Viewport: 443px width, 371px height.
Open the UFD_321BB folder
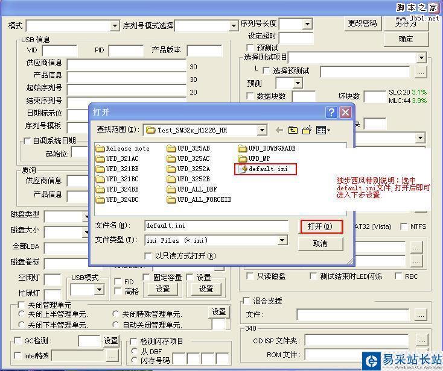pyautogui.click(x=117, y=169)
